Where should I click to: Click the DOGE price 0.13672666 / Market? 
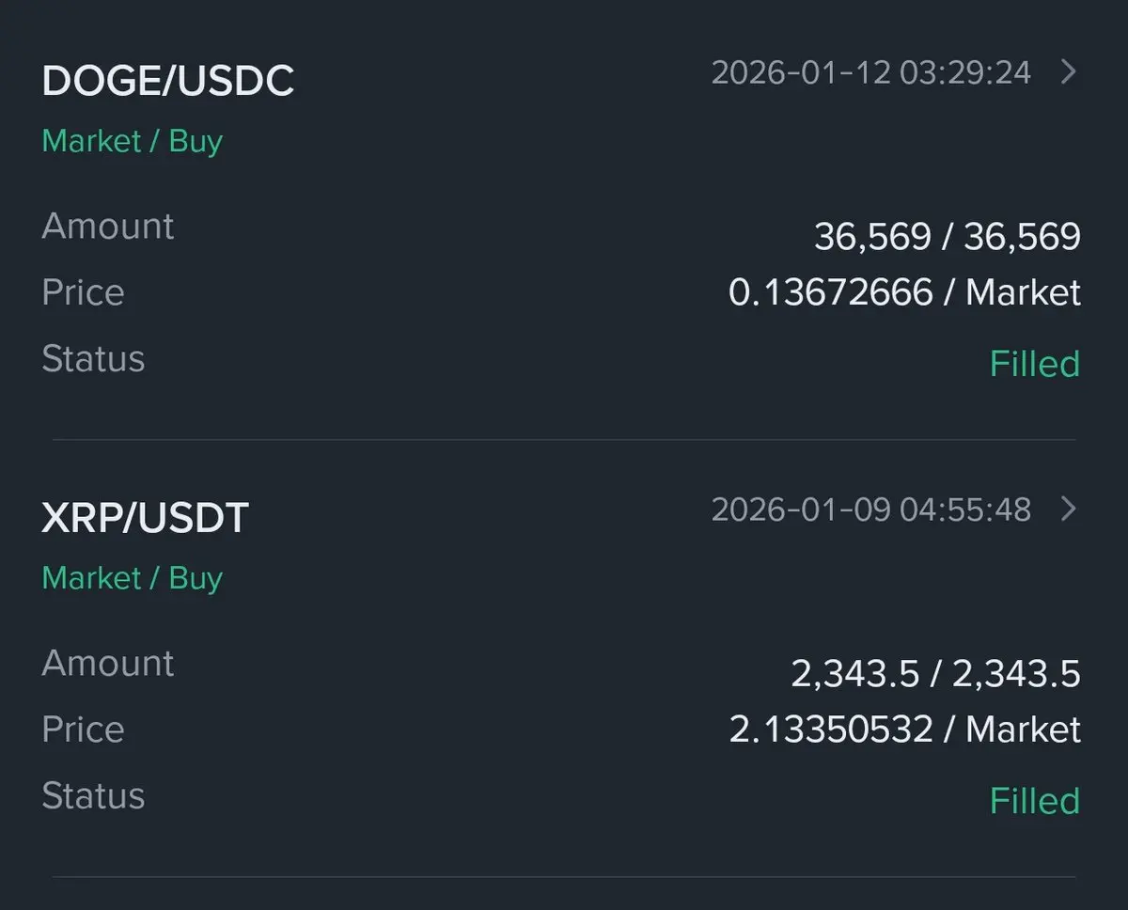[x=904, y=293]
